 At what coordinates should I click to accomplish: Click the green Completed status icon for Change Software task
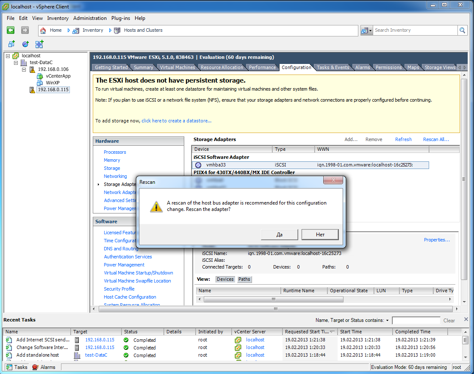[126, 347]
